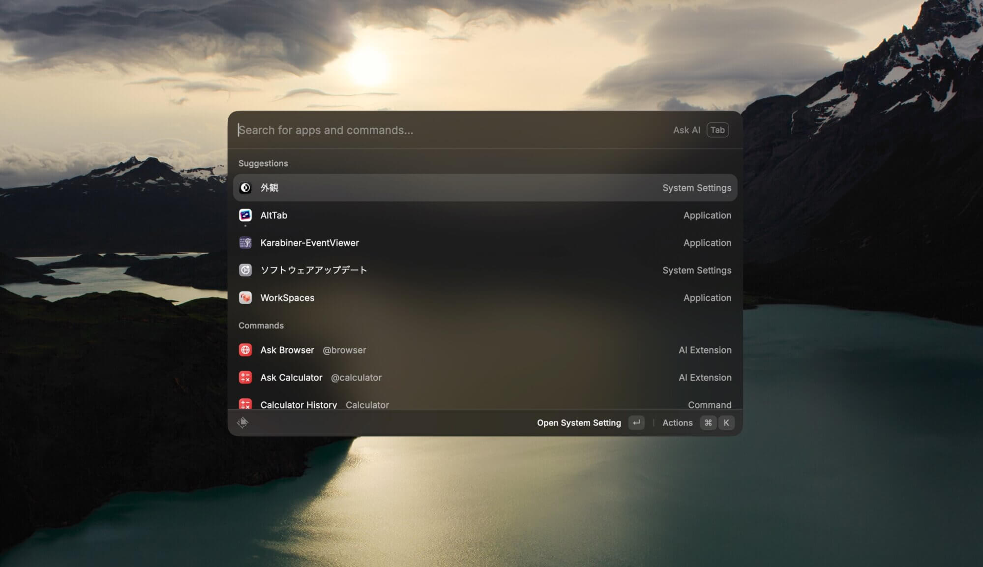Screen dimensions: 983x567
Task: Click System Settings label on ソフトウェアアップデート row
Action: pyautogui.click(x=697, y=270)
